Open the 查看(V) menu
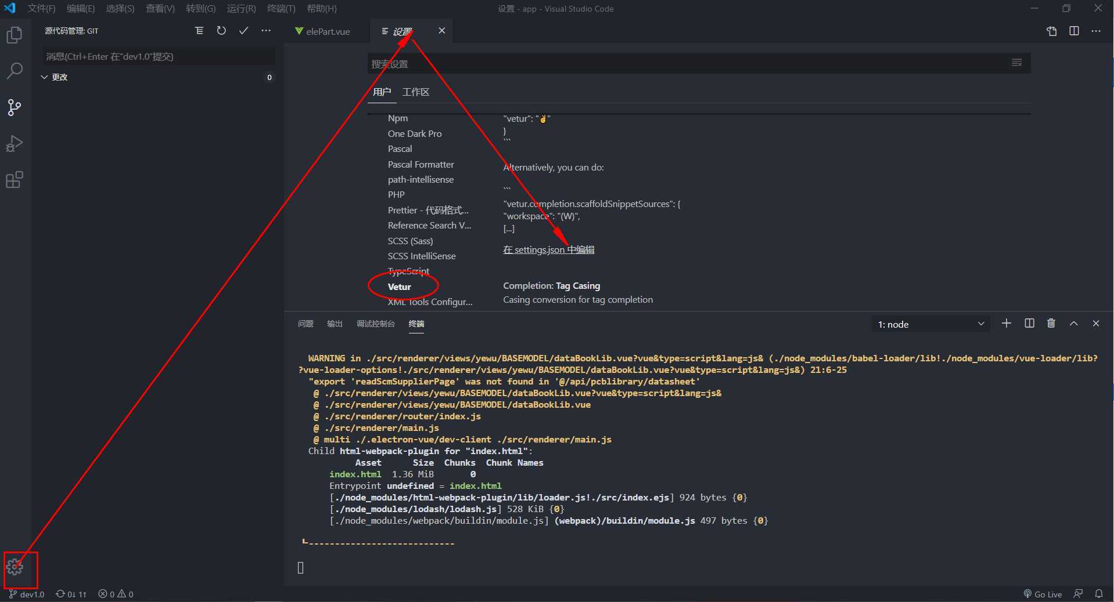Viewport: 1114px width, 602px height. point(160,9)
